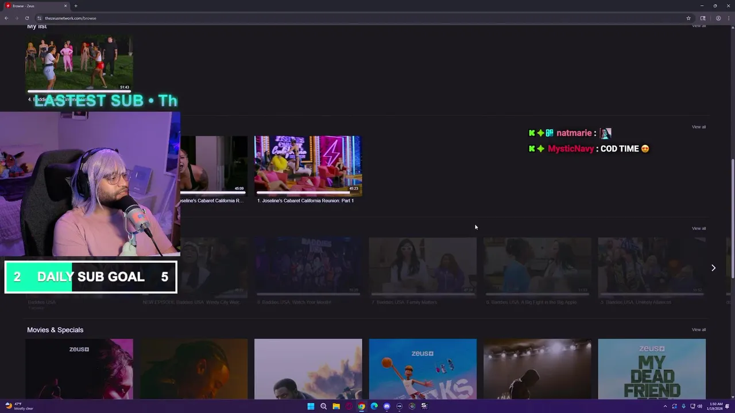Open first Movies & Specials poster with pink silhouette
This screenshot has width=735, height=413.
(79, 369)
